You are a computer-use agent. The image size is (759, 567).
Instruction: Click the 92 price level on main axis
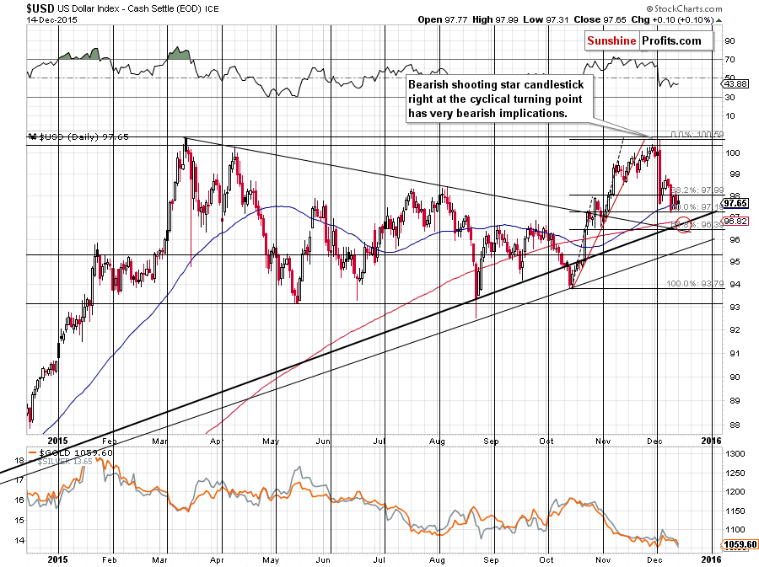click(x=735, y=330)
